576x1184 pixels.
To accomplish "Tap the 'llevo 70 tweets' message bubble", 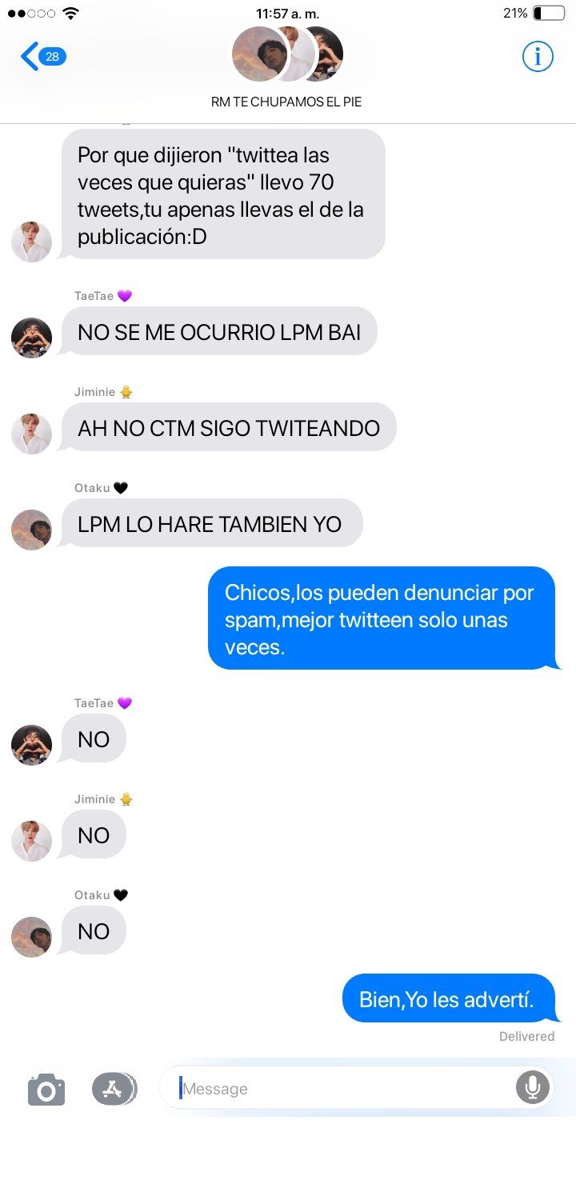I will (223, 194).
